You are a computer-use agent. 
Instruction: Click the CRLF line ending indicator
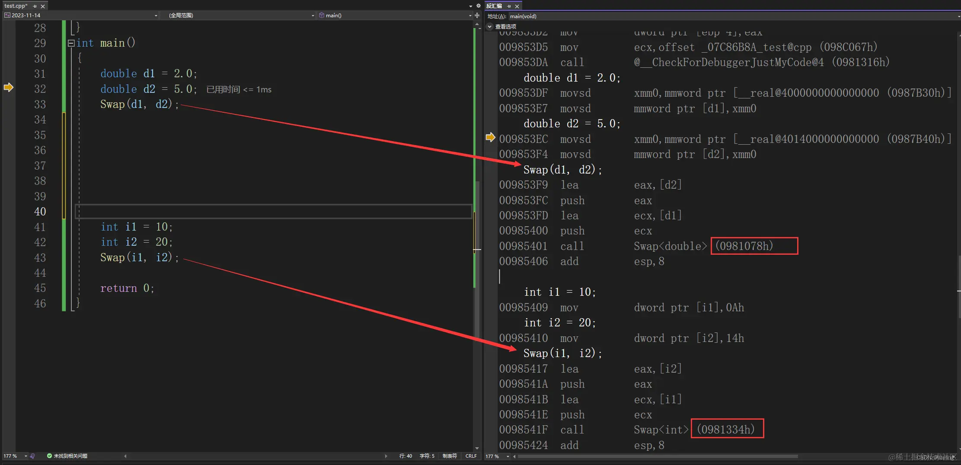[471, 456]
